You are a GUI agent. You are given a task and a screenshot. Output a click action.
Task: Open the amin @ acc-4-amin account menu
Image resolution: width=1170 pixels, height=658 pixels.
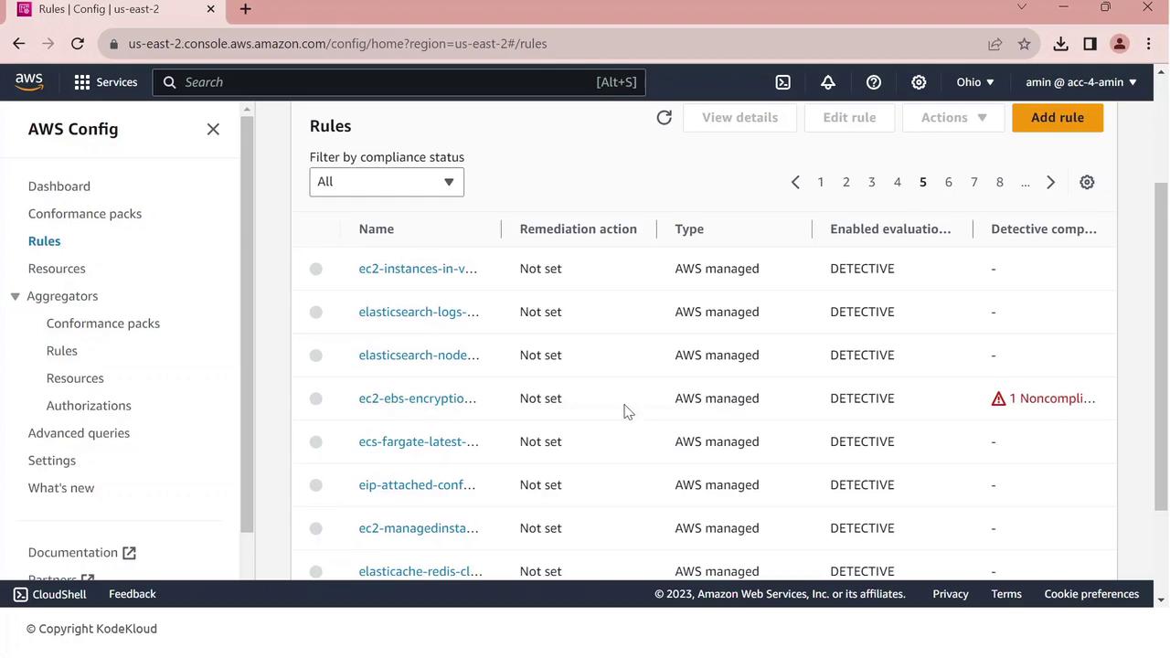coord(1081,82)
